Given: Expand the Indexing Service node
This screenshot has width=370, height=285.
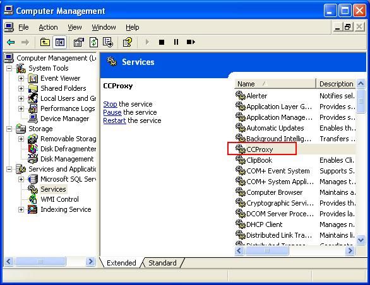Looking at the screenshot, I should click(x=21, y=209).
